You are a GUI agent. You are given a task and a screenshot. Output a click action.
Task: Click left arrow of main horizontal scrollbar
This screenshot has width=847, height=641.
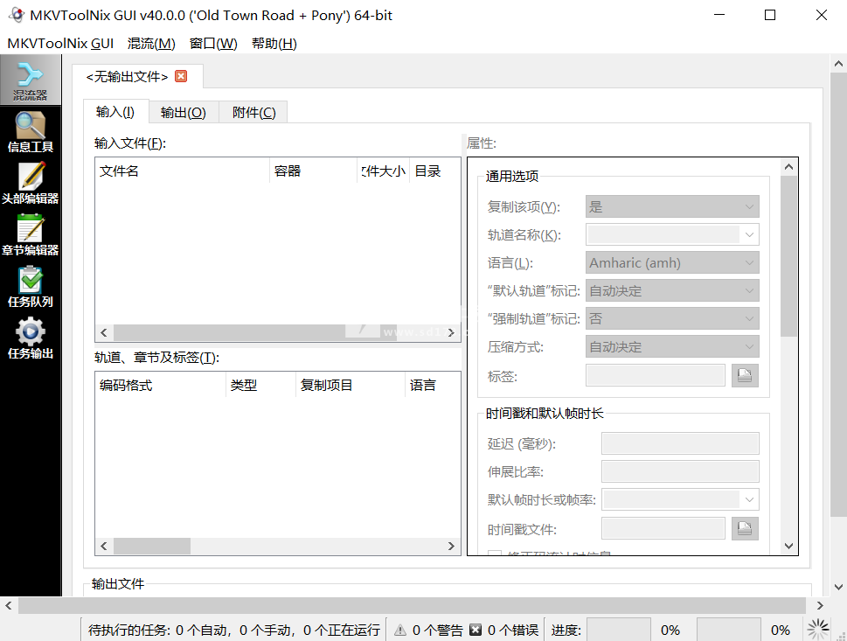8,605
